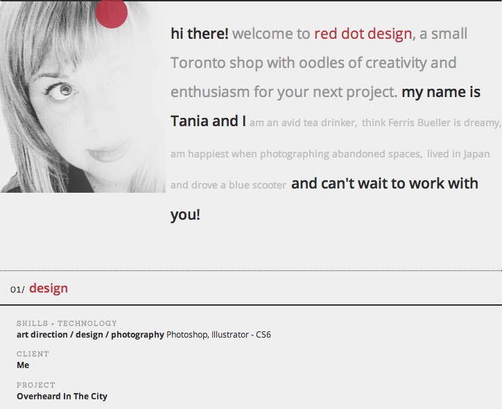Select the red design section heading
Image resolution: width=502 pixels, height=409 pixels.
49,288
